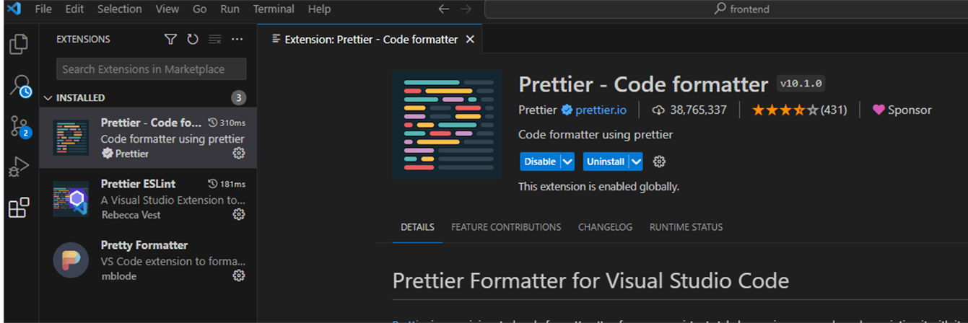This screenshot has height=323, width=968.
Task: Click the Sponsor link
Action: tap(902, 110)
